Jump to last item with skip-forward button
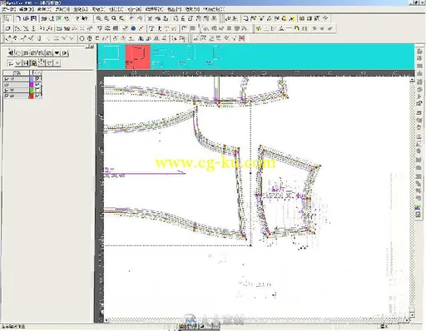Image resolution: width=426 pixels, height=331 pixels. (x=65, y=53)
